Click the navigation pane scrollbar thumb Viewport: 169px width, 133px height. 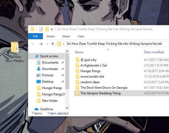[67, 71]
